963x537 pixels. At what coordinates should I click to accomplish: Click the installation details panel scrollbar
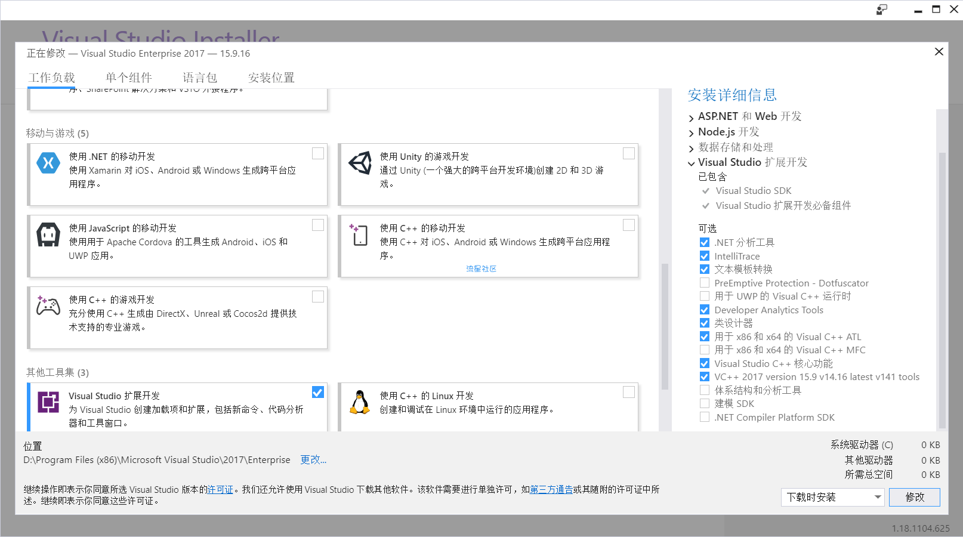(942, 291)
